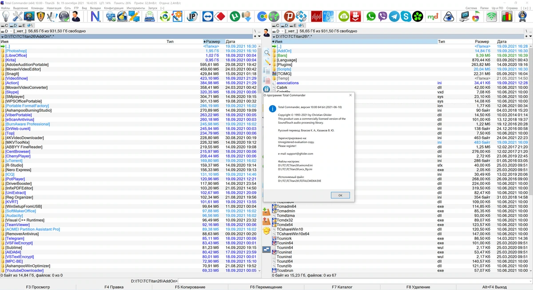
Task: Toggle sort by Размер in left panel
Action: [x=212, y=41]
